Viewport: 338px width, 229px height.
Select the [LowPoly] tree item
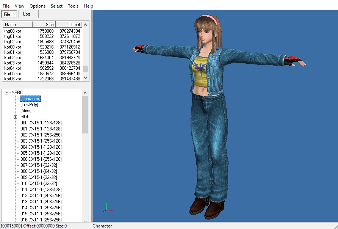(29, 105)
